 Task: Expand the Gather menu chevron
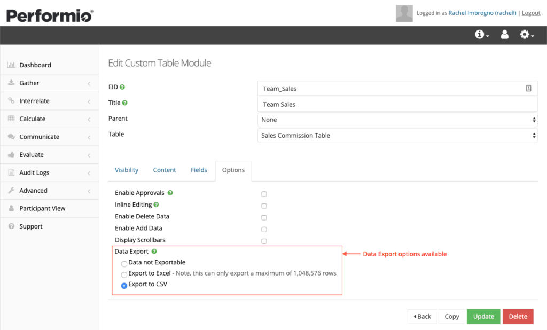point(89,83)
